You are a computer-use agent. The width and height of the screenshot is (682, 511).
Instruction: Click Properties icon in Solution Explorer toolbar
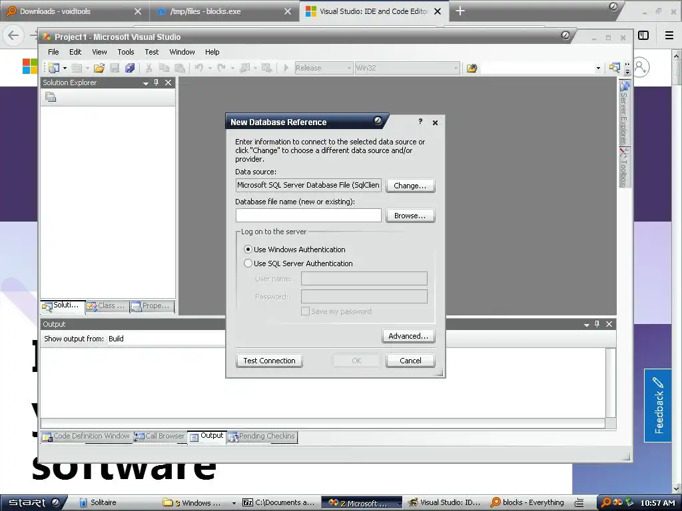click(51, 97)
